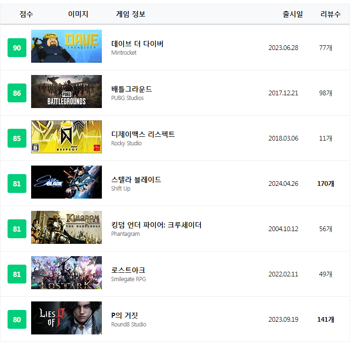350x342 pixels.
Task: Sort by 리뷰수 column header
Action: click(330, 14)
